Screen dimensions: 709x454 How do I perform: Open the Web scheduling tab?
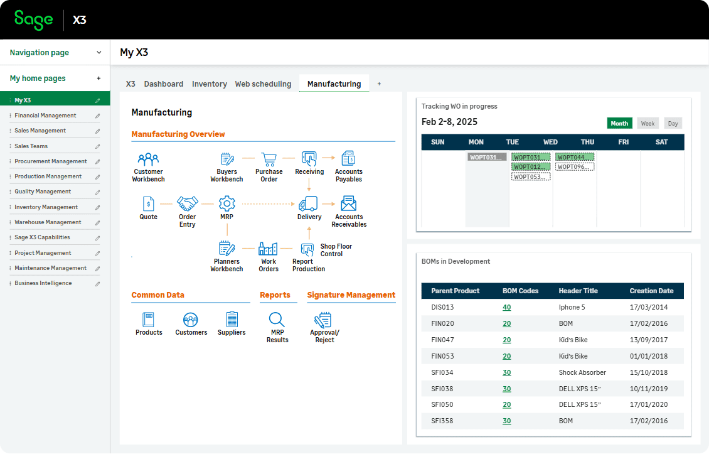pos(263,84)
